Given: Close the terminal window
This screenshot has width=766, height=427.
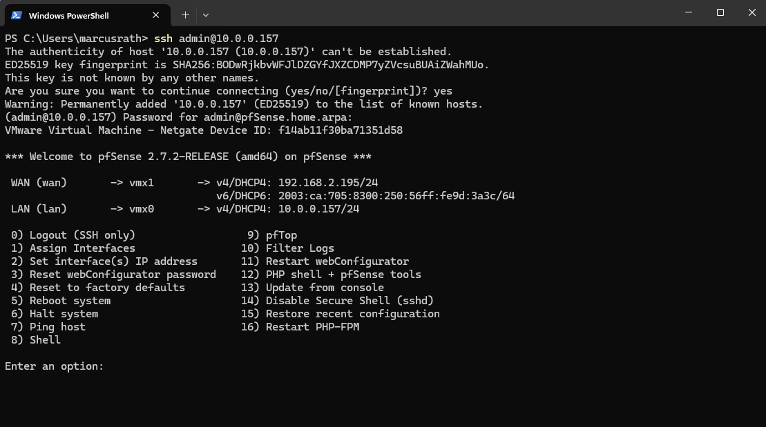Looking at the screenshot, I should click(752, 12).
